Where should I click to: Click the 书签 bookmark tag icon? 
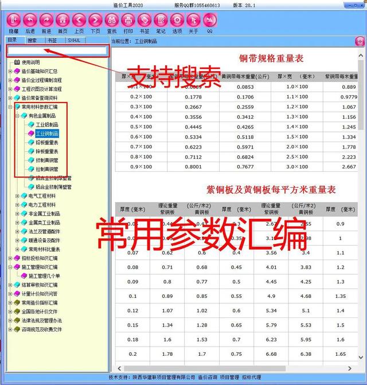click(145, 20)
